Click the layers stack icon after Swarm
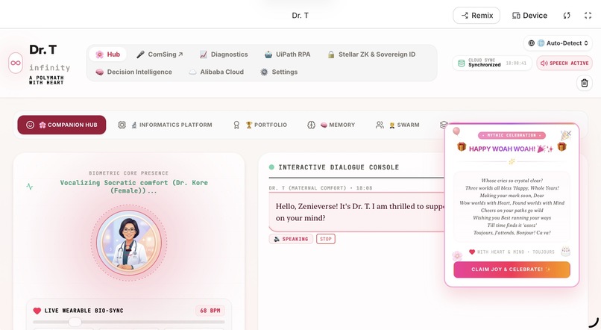Viewport: 601px width, 330px height. click(x=444, y=125)
